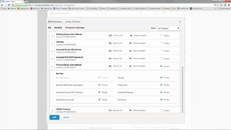
Task: Check Assign for Building Design Suite Ultimate
Action: tap(161, 35)
